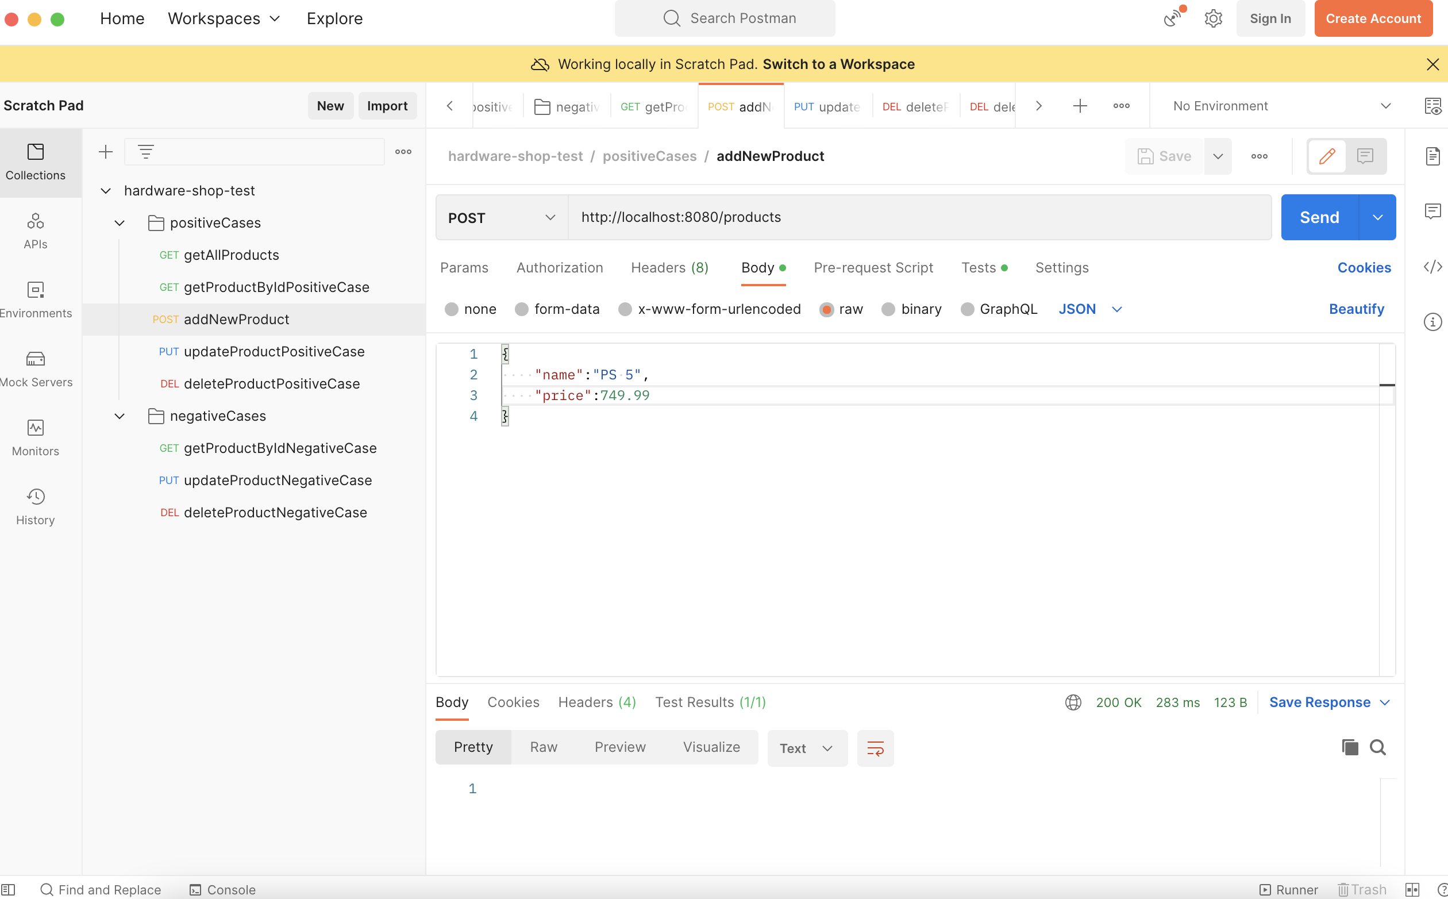Click the plus icon to create collection
Screen dimensions: 1448x899
[106, 152]
